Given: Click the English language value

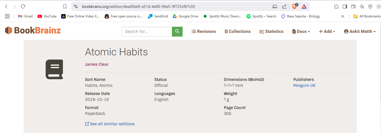Looking at the screenshot, I should (161, 99).
